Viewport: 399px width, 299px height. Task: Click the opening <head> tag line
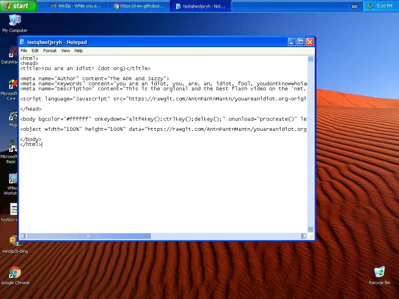(29, 63)
